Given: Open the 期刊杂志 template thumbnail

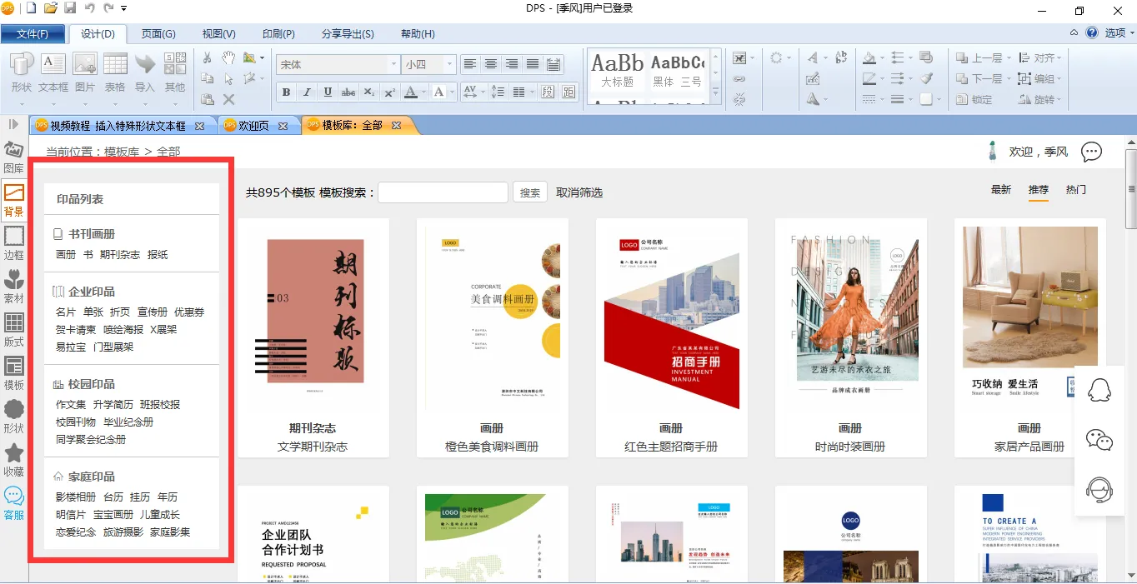Looking at the screenshot, I should [313, 312].
